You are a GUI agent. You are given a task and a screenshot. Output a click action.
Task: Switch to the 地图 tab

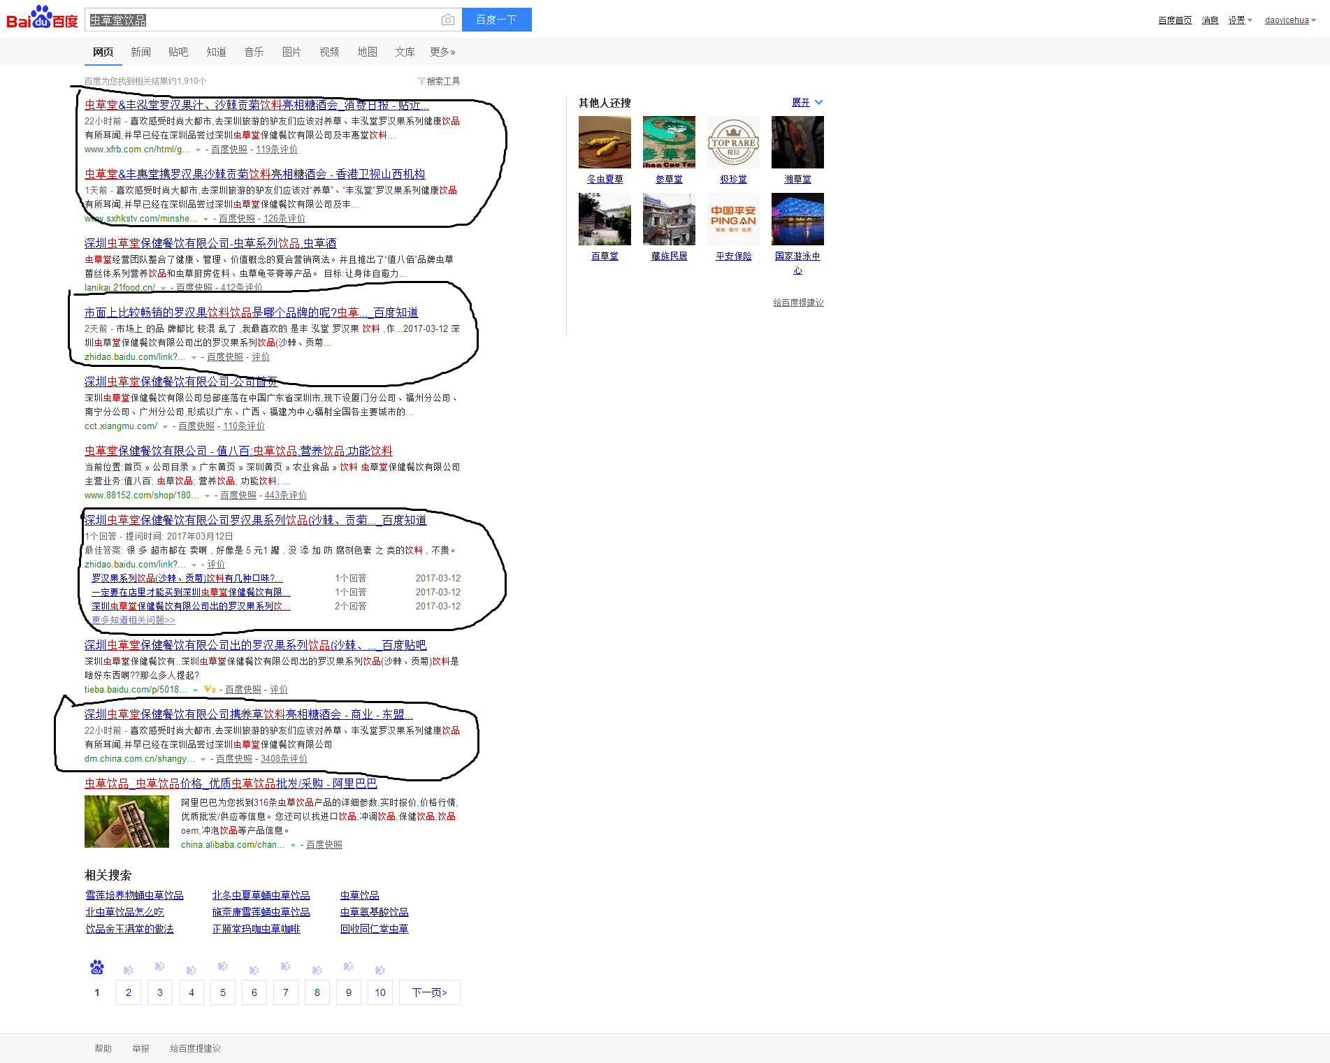click(x=368, y=52)
